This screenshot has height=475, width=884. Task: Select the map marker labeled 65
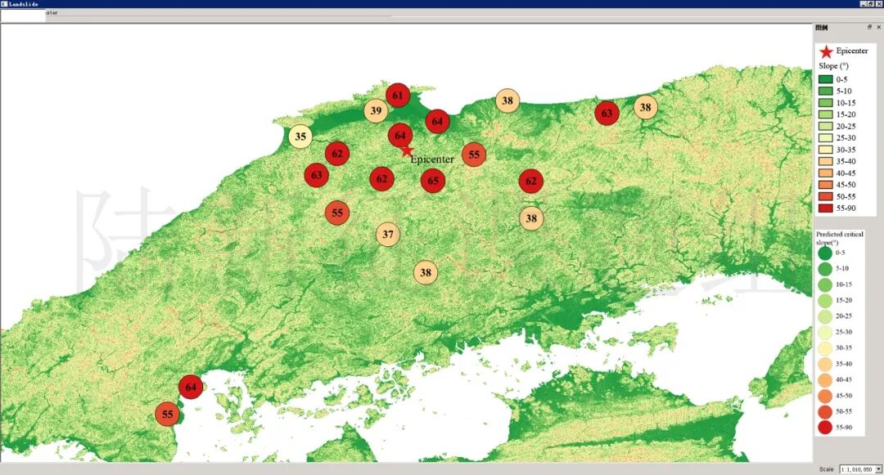pyautogui.click(x=433, y=181)
